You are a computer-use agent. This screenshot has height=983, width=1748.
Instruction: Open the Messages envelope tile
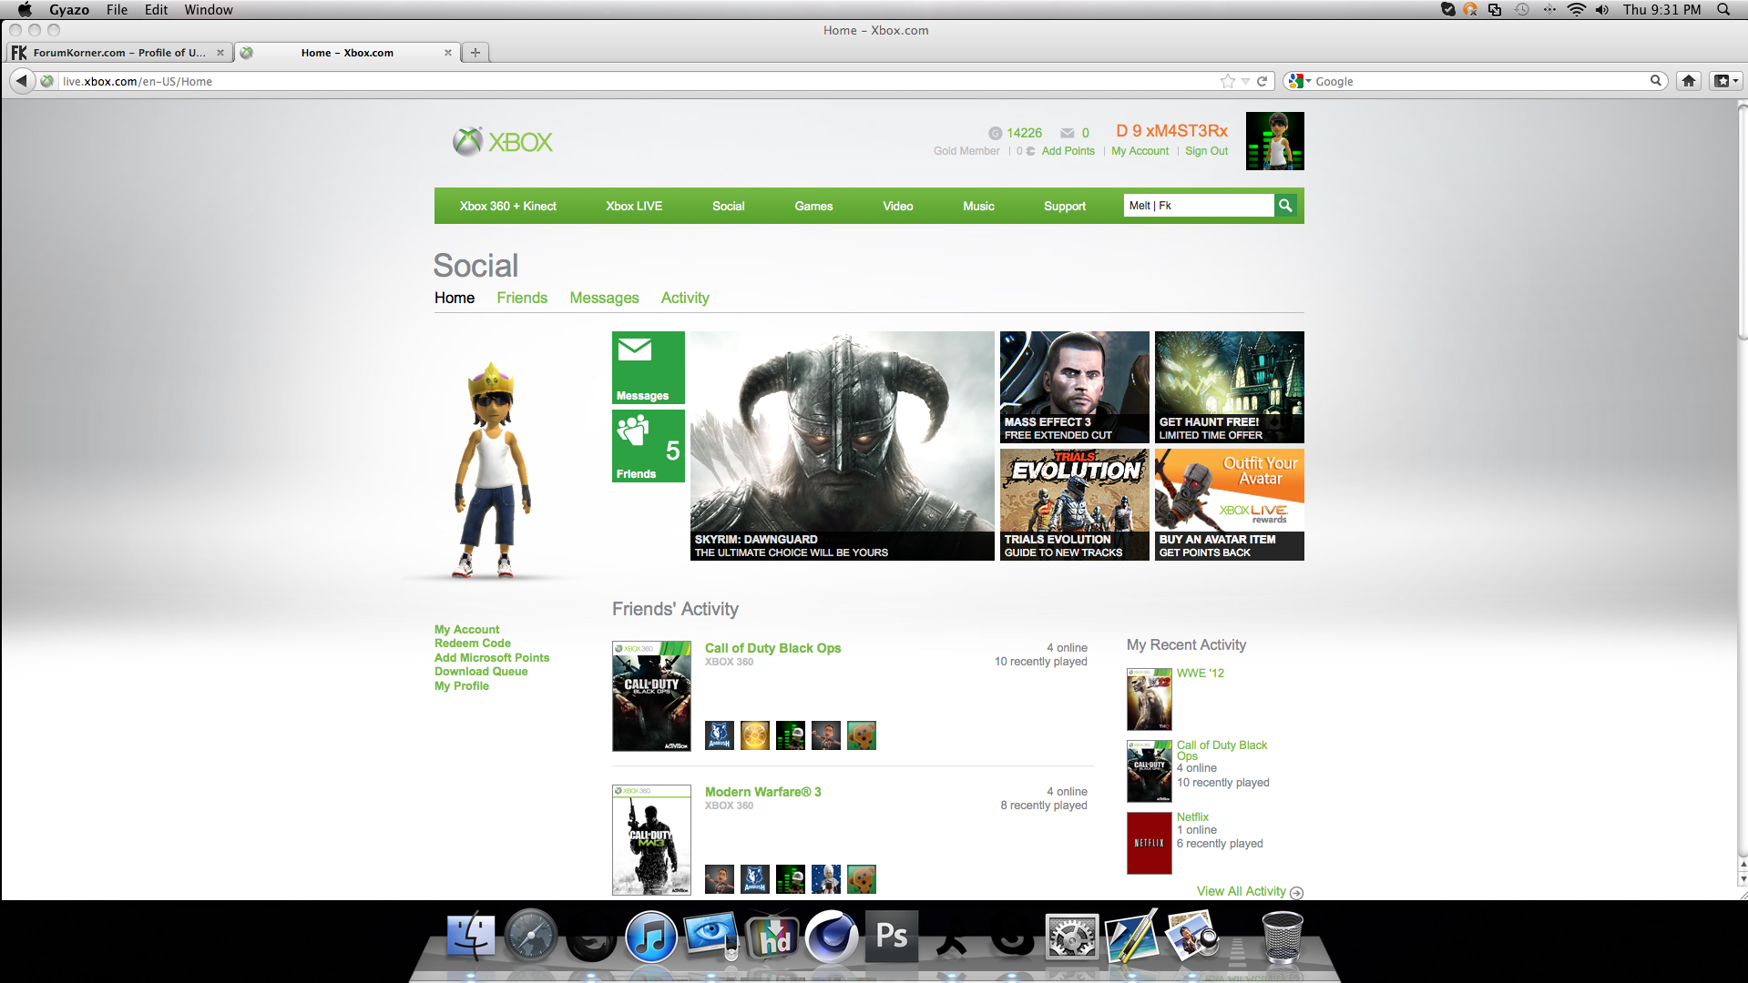point(648,368)
